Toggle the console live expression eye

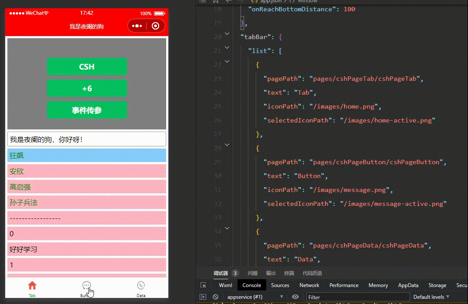(295, 297)
